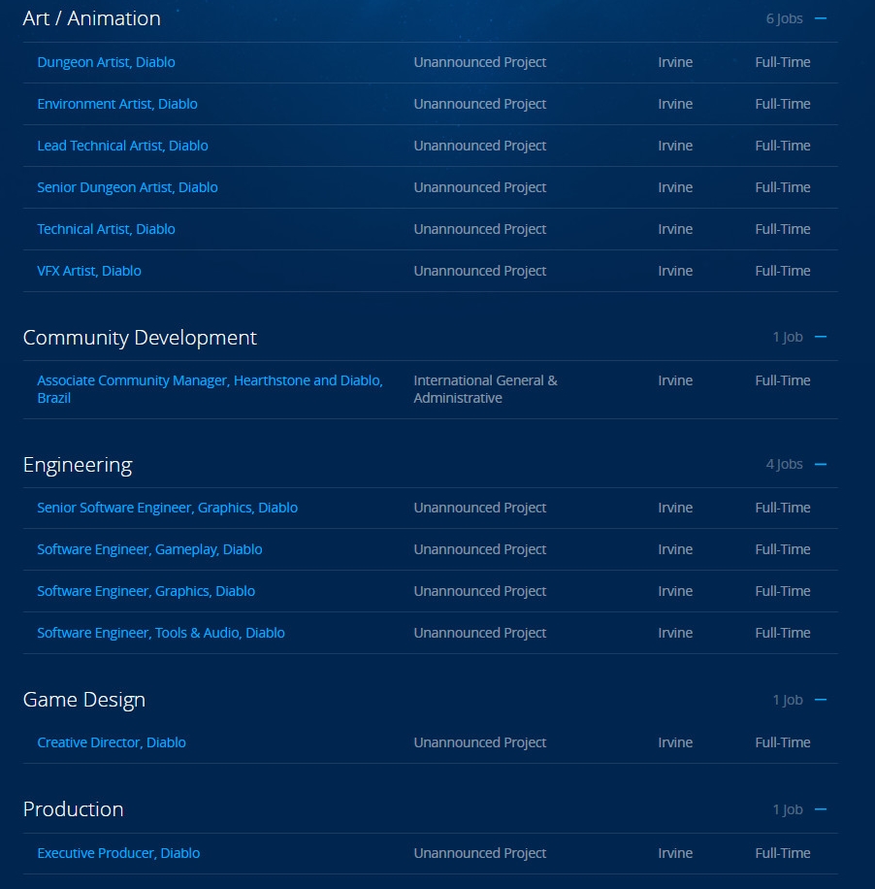Click the Art / Animation heading
The image size is (875, 889).
tap(92, 18)
